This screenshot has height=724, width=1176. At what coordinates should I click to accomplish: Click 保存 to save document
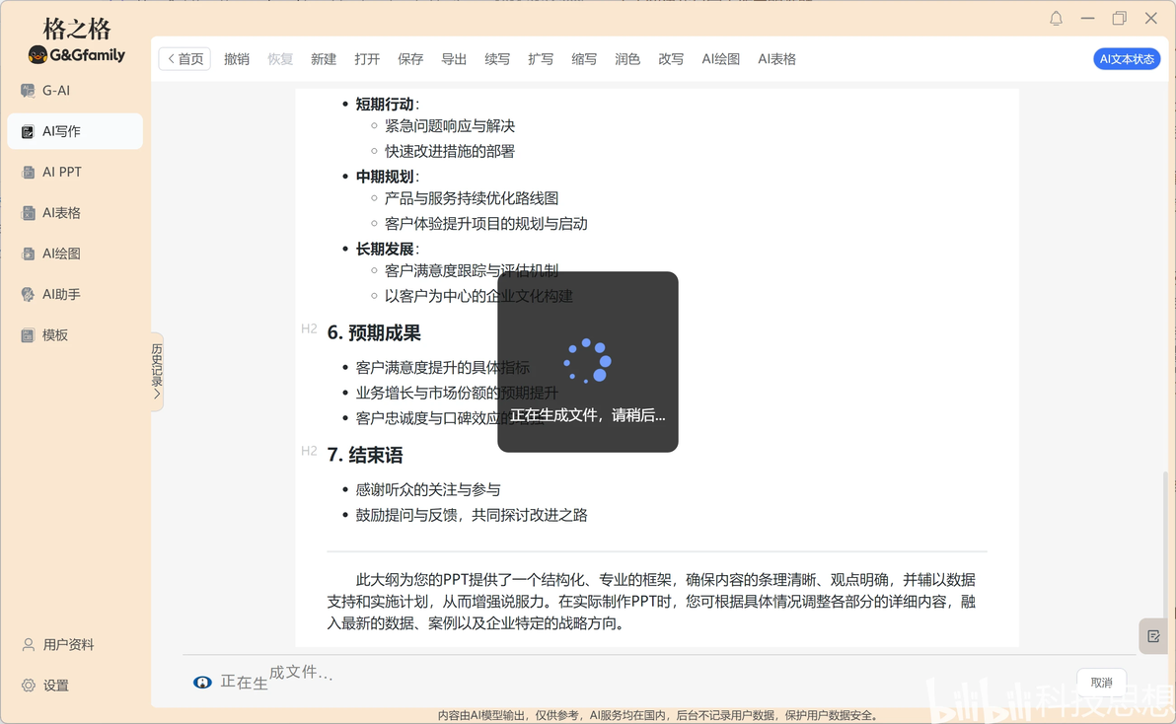tap(410, 59)
